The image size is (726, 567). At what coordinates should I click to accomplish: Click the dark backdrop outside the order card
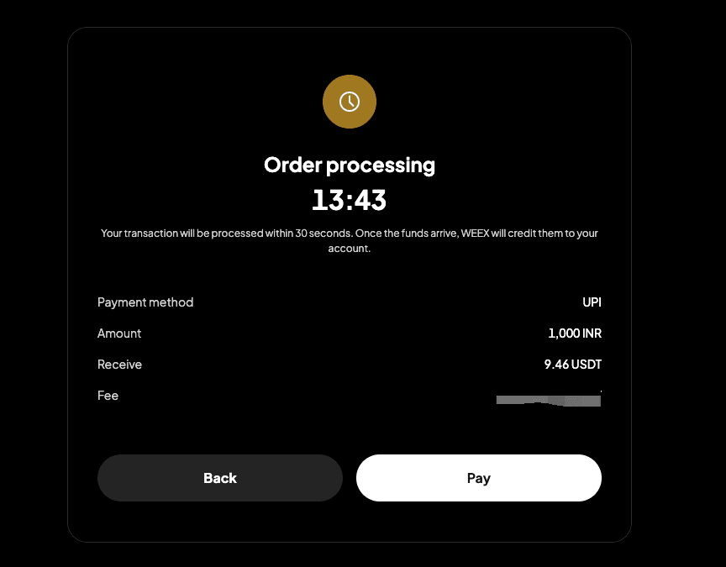(x=678, y=278)
